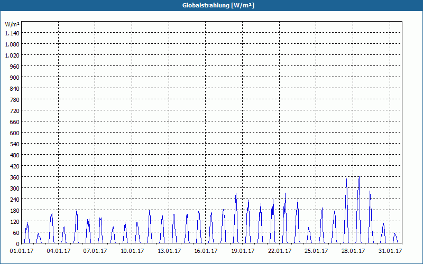Click the W/m² axis unit label
Viewport: 423px width, 264px height.
pyautogui.click(x=12, y=24)
